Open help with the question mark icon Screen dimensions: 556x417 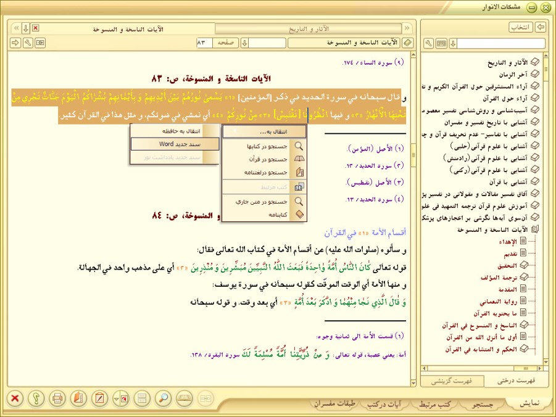[x=36, y=398]
